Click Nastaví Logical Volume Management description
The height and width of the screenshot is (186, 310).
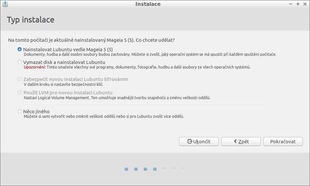click(x=117, y=98)
